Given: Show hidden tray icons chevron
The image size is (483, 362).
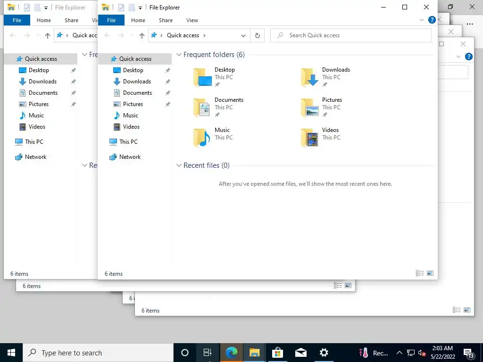Looking at the screenshot, I should coord(399,353).
